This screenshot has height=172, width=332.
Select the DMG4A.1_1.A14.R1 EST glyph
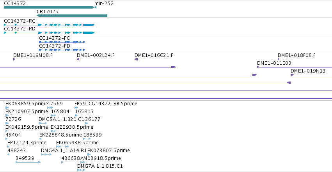[x=46, y=154]
